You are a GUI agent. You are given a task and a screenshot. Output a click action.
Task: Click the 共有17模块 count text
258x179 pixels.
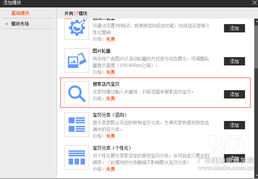(76, 13)
